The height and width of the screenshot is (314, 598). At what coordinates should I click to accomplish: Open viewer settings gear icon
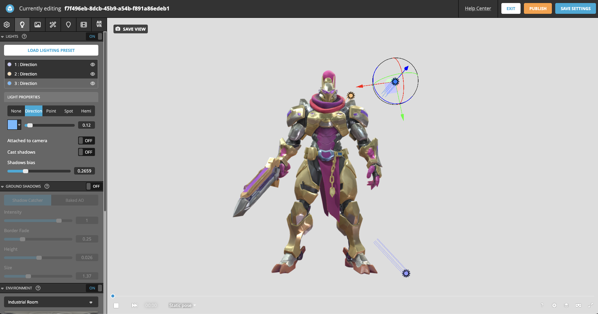(x=554, y=305)
